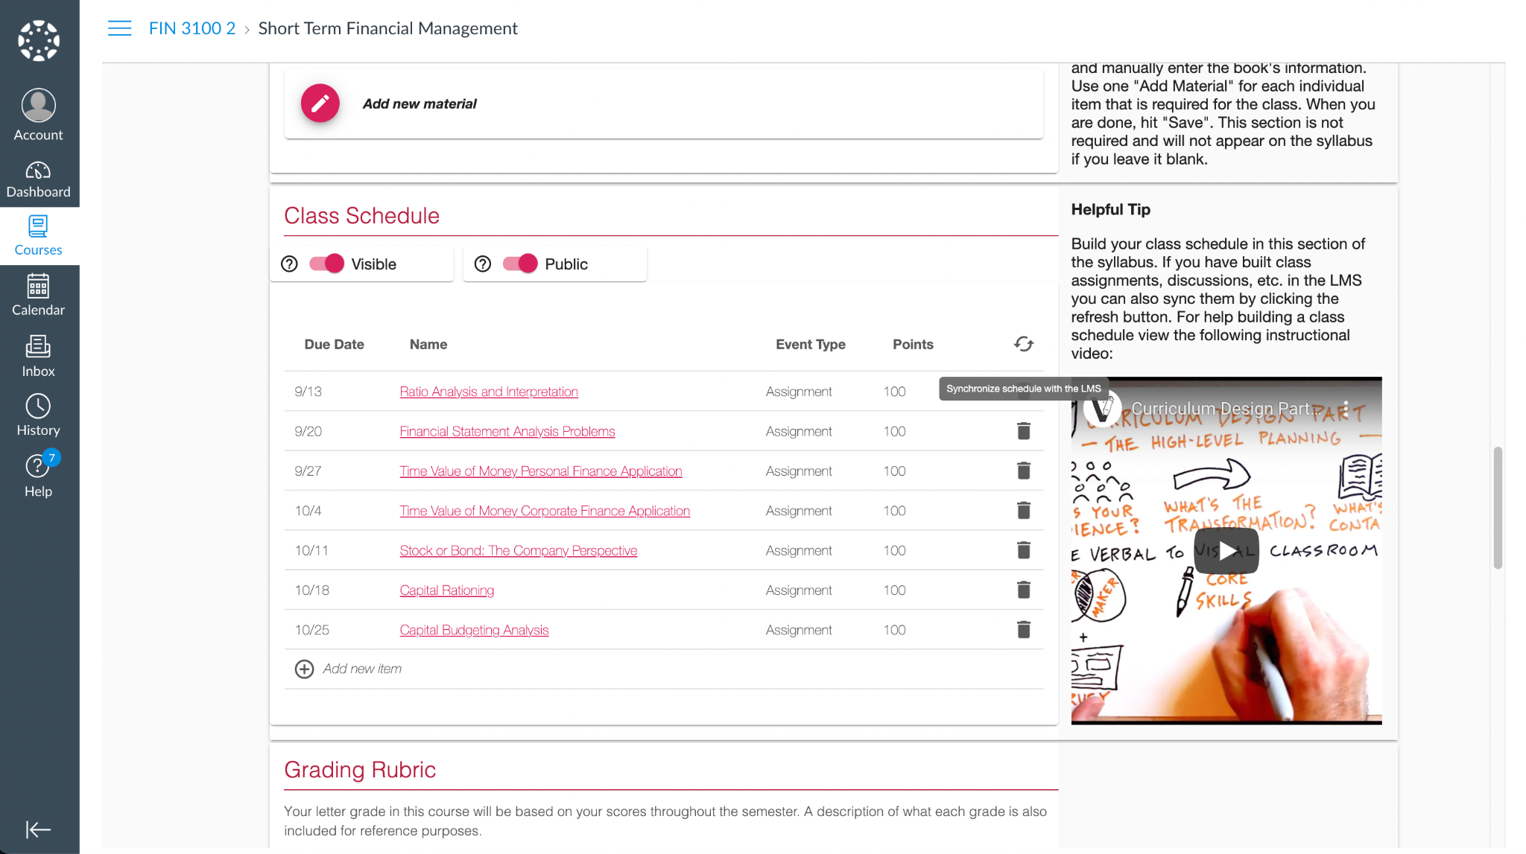Open the Calendar from the sidebar
Screen dimensions: 1526x854
pos(38,296)
